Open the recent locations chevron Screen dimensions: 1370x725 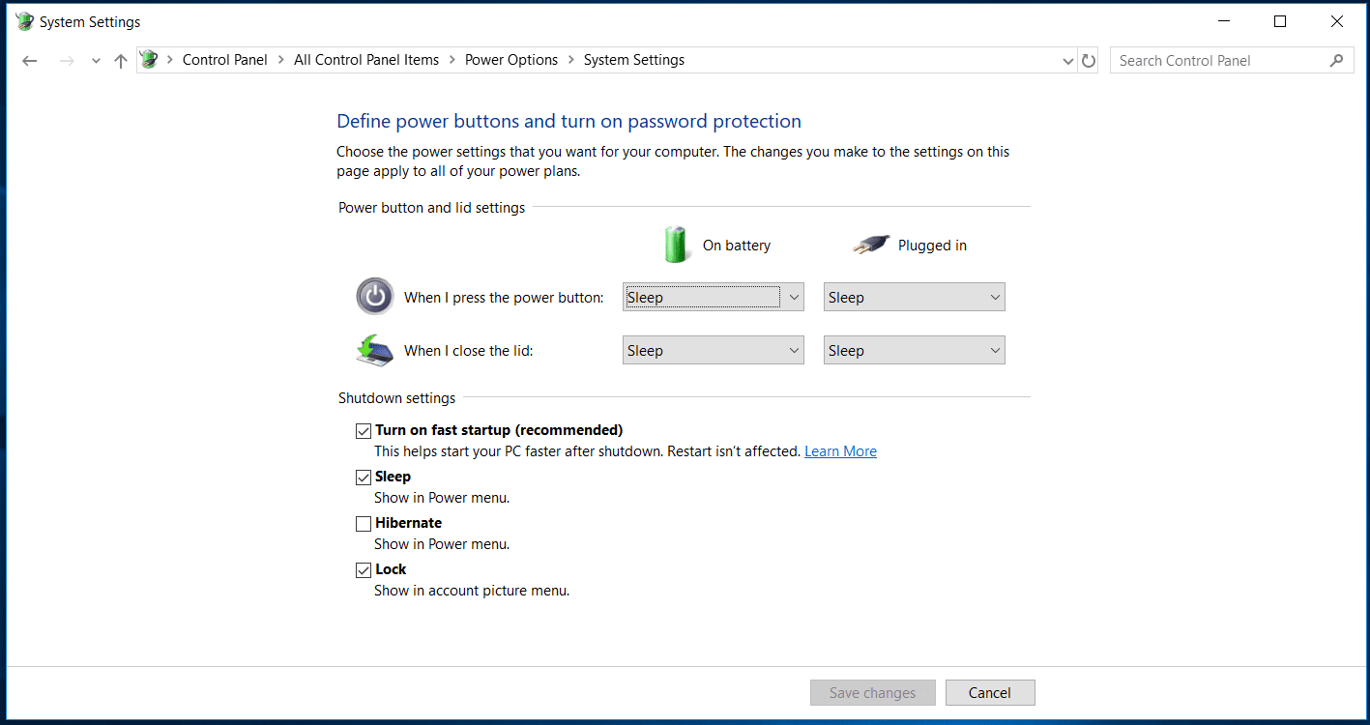pyautogui.click(x=95, y=61)
